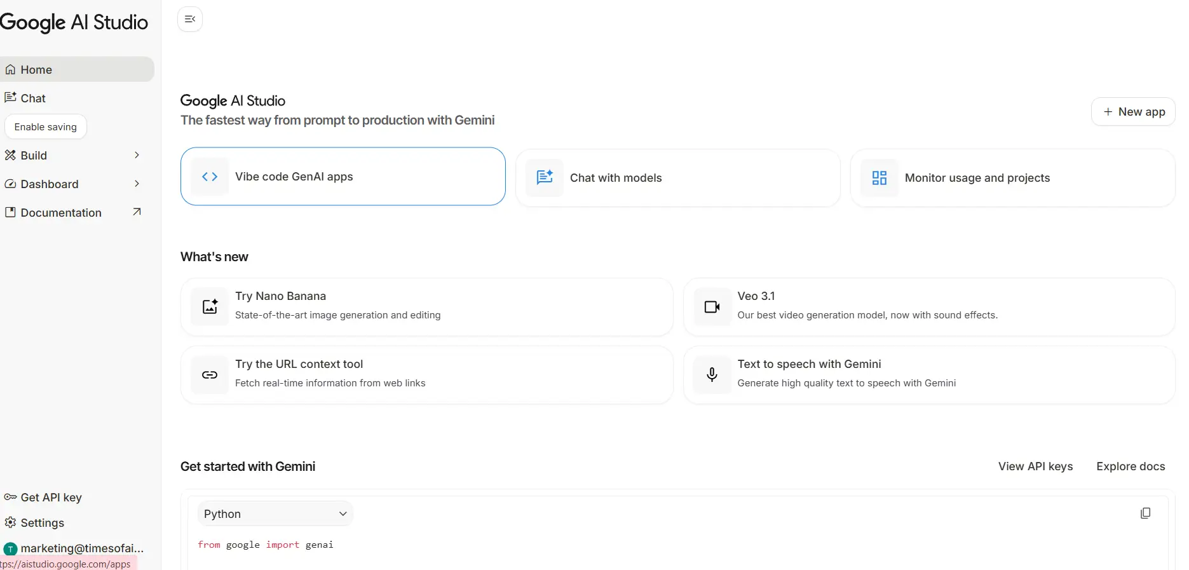Viewport: 1189px width, 570px height.
Task: Click Get API key in sidebar
Action: [77, 497]
